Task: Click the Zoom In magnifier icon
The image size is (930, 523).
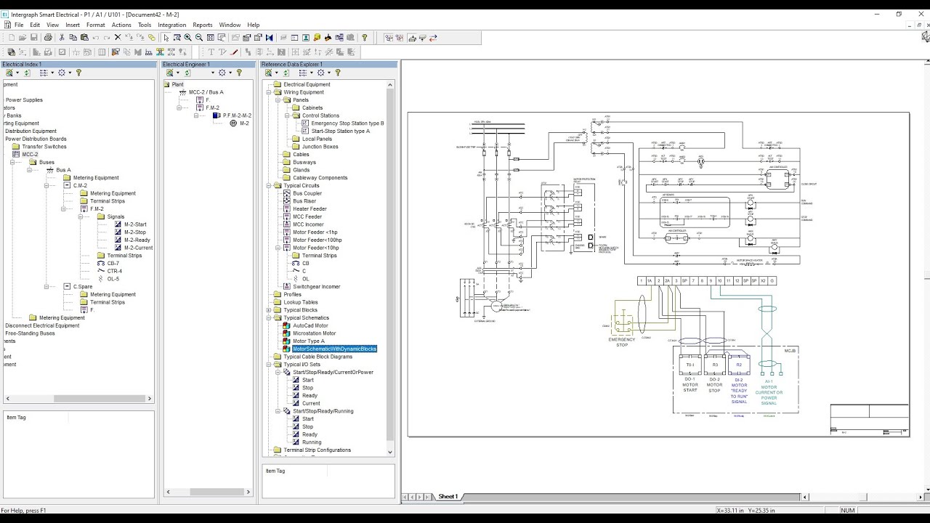Action: pyautogui.click(x=187, y=37)
